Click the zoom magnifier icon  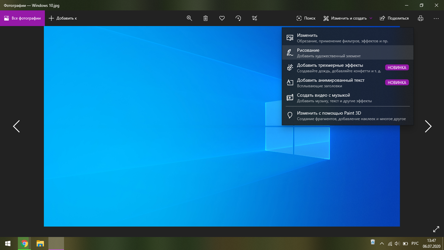(x=189, y=18)
